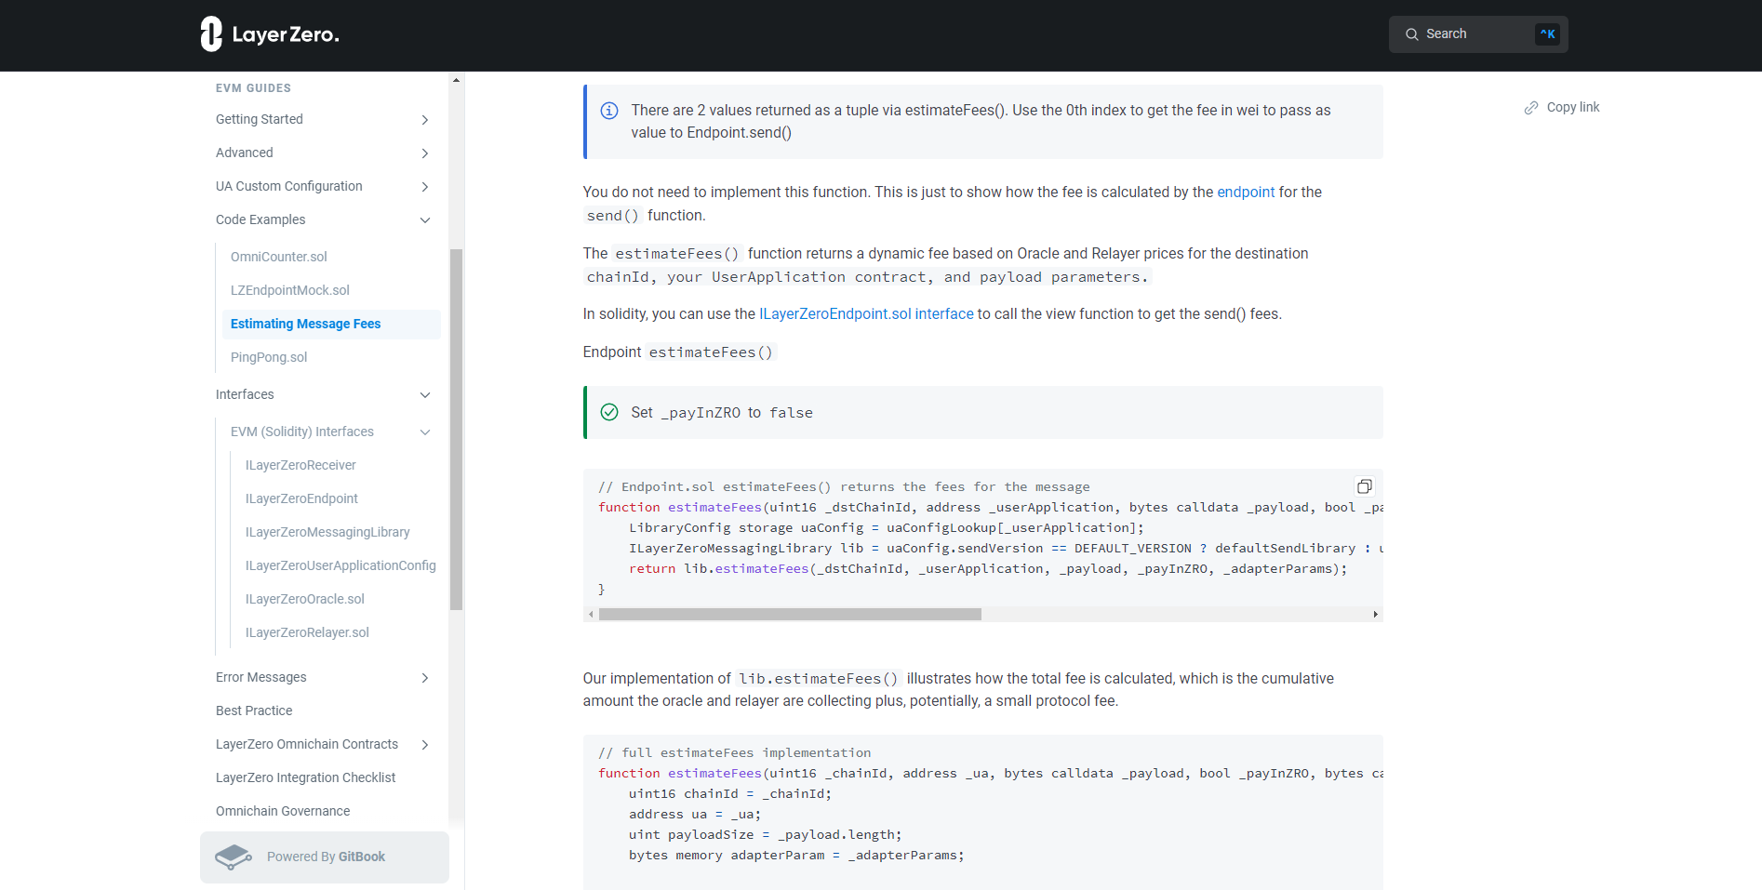Expand the Advanced section chevron
This screenshot has width=1762, height=890.
[x=425, y=153]
